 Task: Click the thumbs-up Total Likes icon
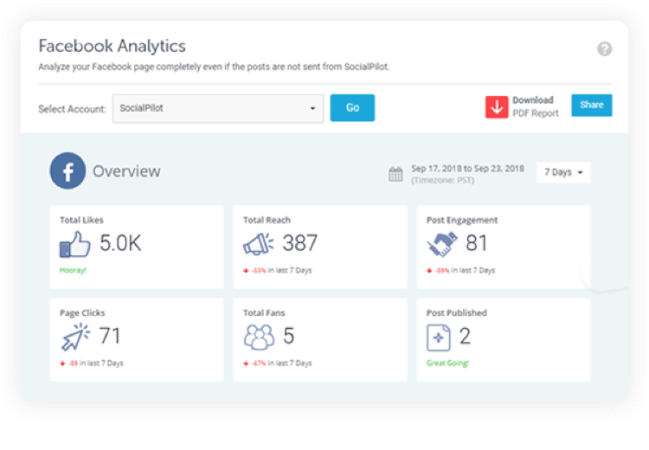click(75, 244)
